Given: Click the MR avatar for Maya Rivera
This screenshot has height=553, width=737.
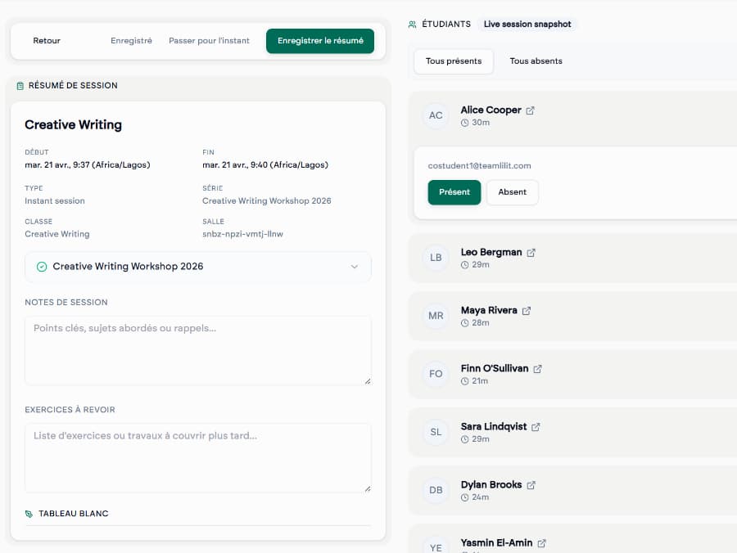Looking at the screenshot, I should coord(436,316).
